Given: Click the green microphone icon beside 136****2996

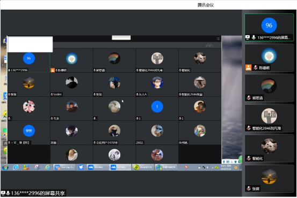Looking at the screenshot, I should click(x=253, y=37).
